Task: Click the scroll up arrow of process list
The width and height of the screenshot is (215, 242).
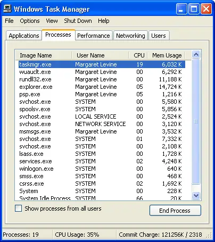Action: pyautogui.click(x=196, y=54)
